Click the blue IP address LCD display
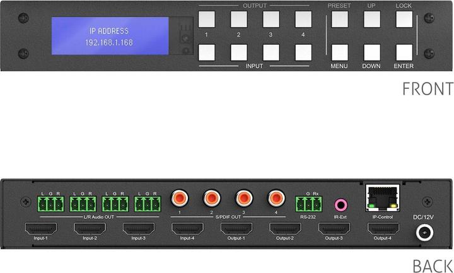 point(110,36)
